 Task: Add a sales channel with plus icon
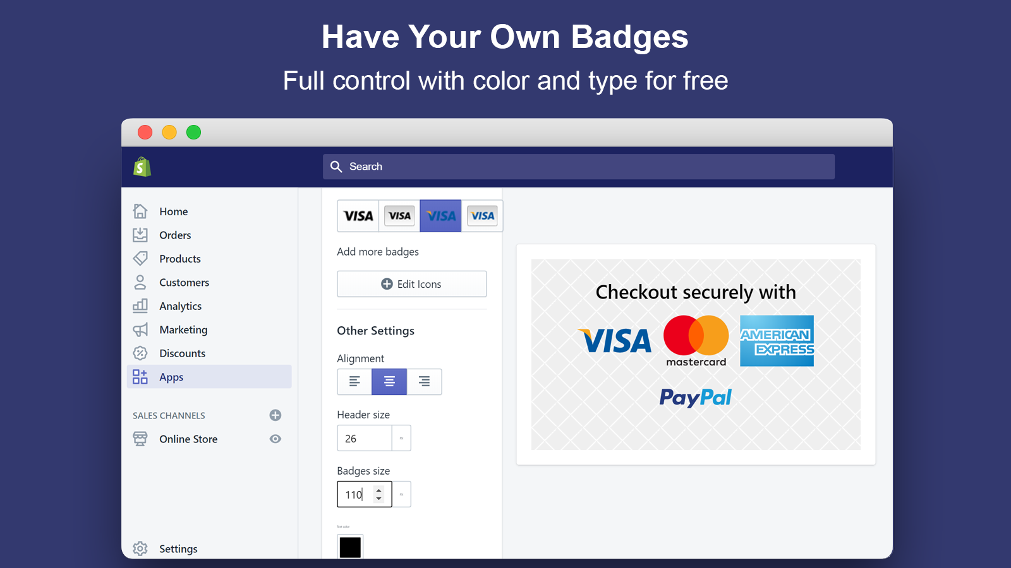click(275, 415)
